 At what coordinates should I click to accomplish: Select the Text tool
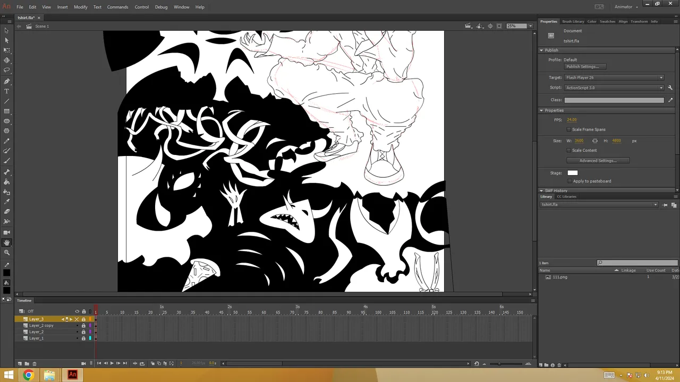tap(6, 91)
